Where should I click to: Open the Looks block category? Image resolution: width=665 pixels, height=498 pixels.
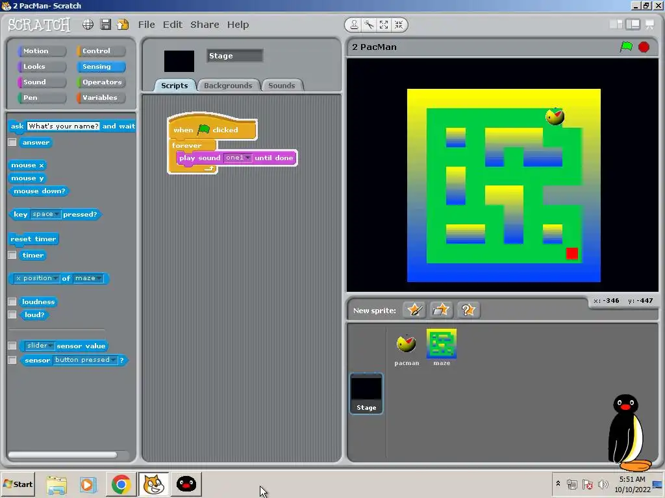point(42,67)
